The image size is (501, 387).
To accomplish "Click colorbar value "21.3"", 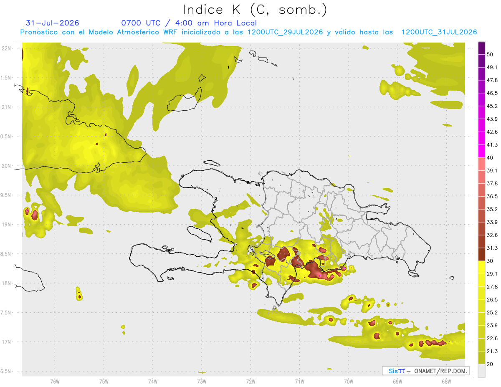I will 493,352.
